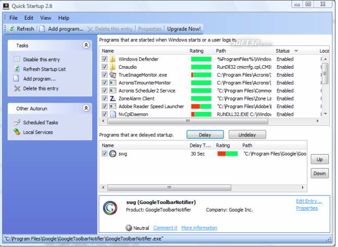Click the Undelay button
The width and height of the screenshot is (338, 247).
point(247,135)
